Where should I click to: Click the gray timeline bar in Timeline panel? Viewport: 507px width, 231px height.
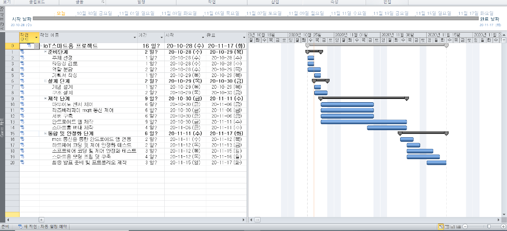(255, 18)
